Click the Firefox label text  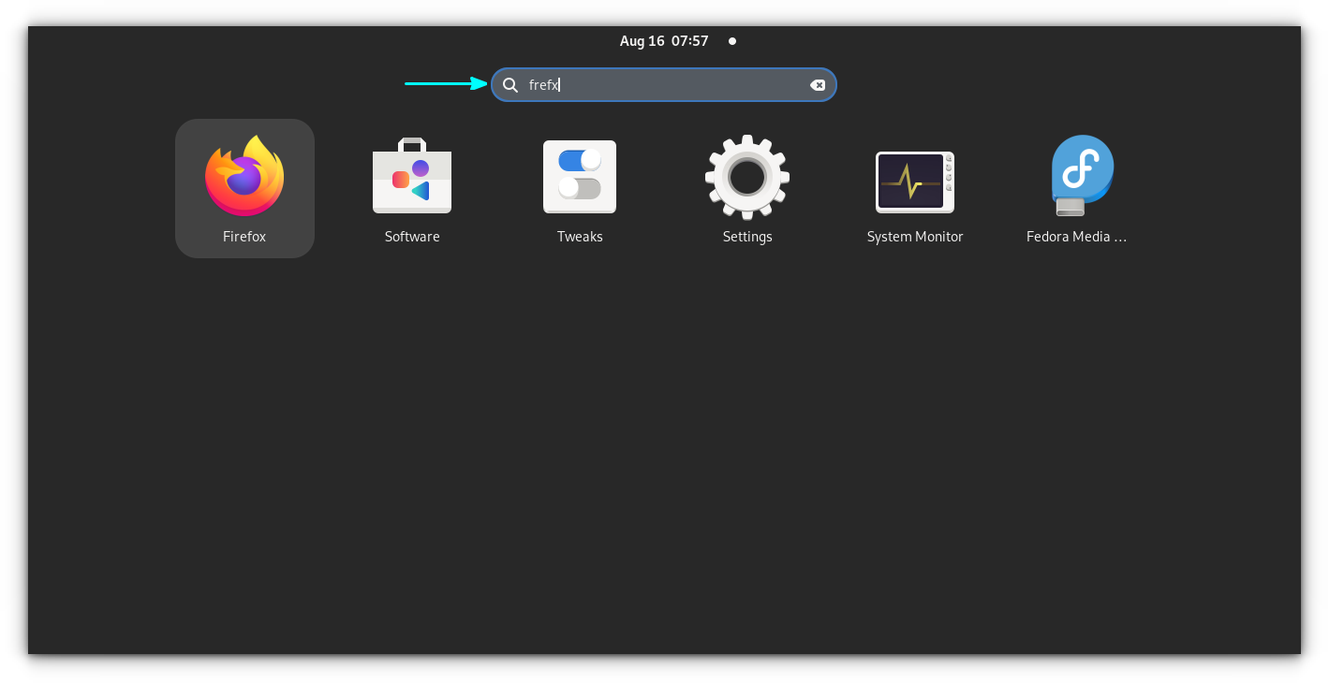tap(244, 236)
